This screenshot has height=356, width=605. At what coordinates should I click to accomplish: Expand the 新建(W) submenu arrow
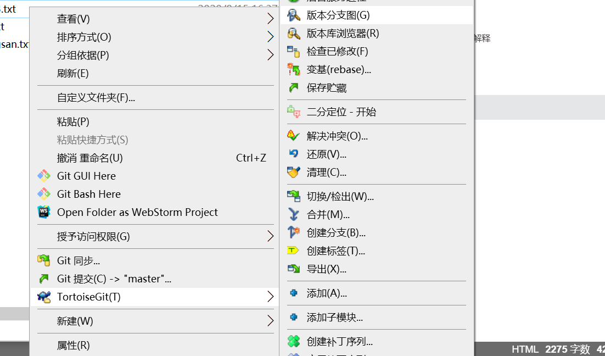coord(271,320)
